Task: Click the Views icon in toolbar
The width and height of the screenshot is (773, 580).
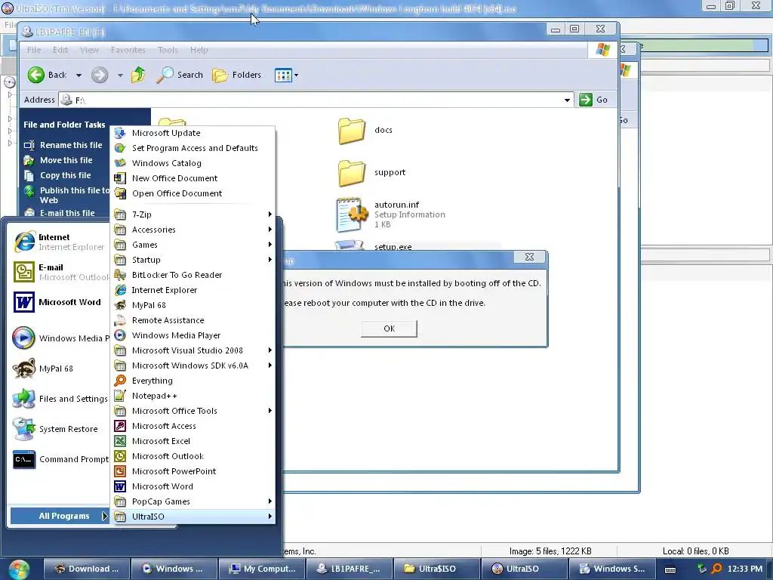Action: (x=283, y=76)
